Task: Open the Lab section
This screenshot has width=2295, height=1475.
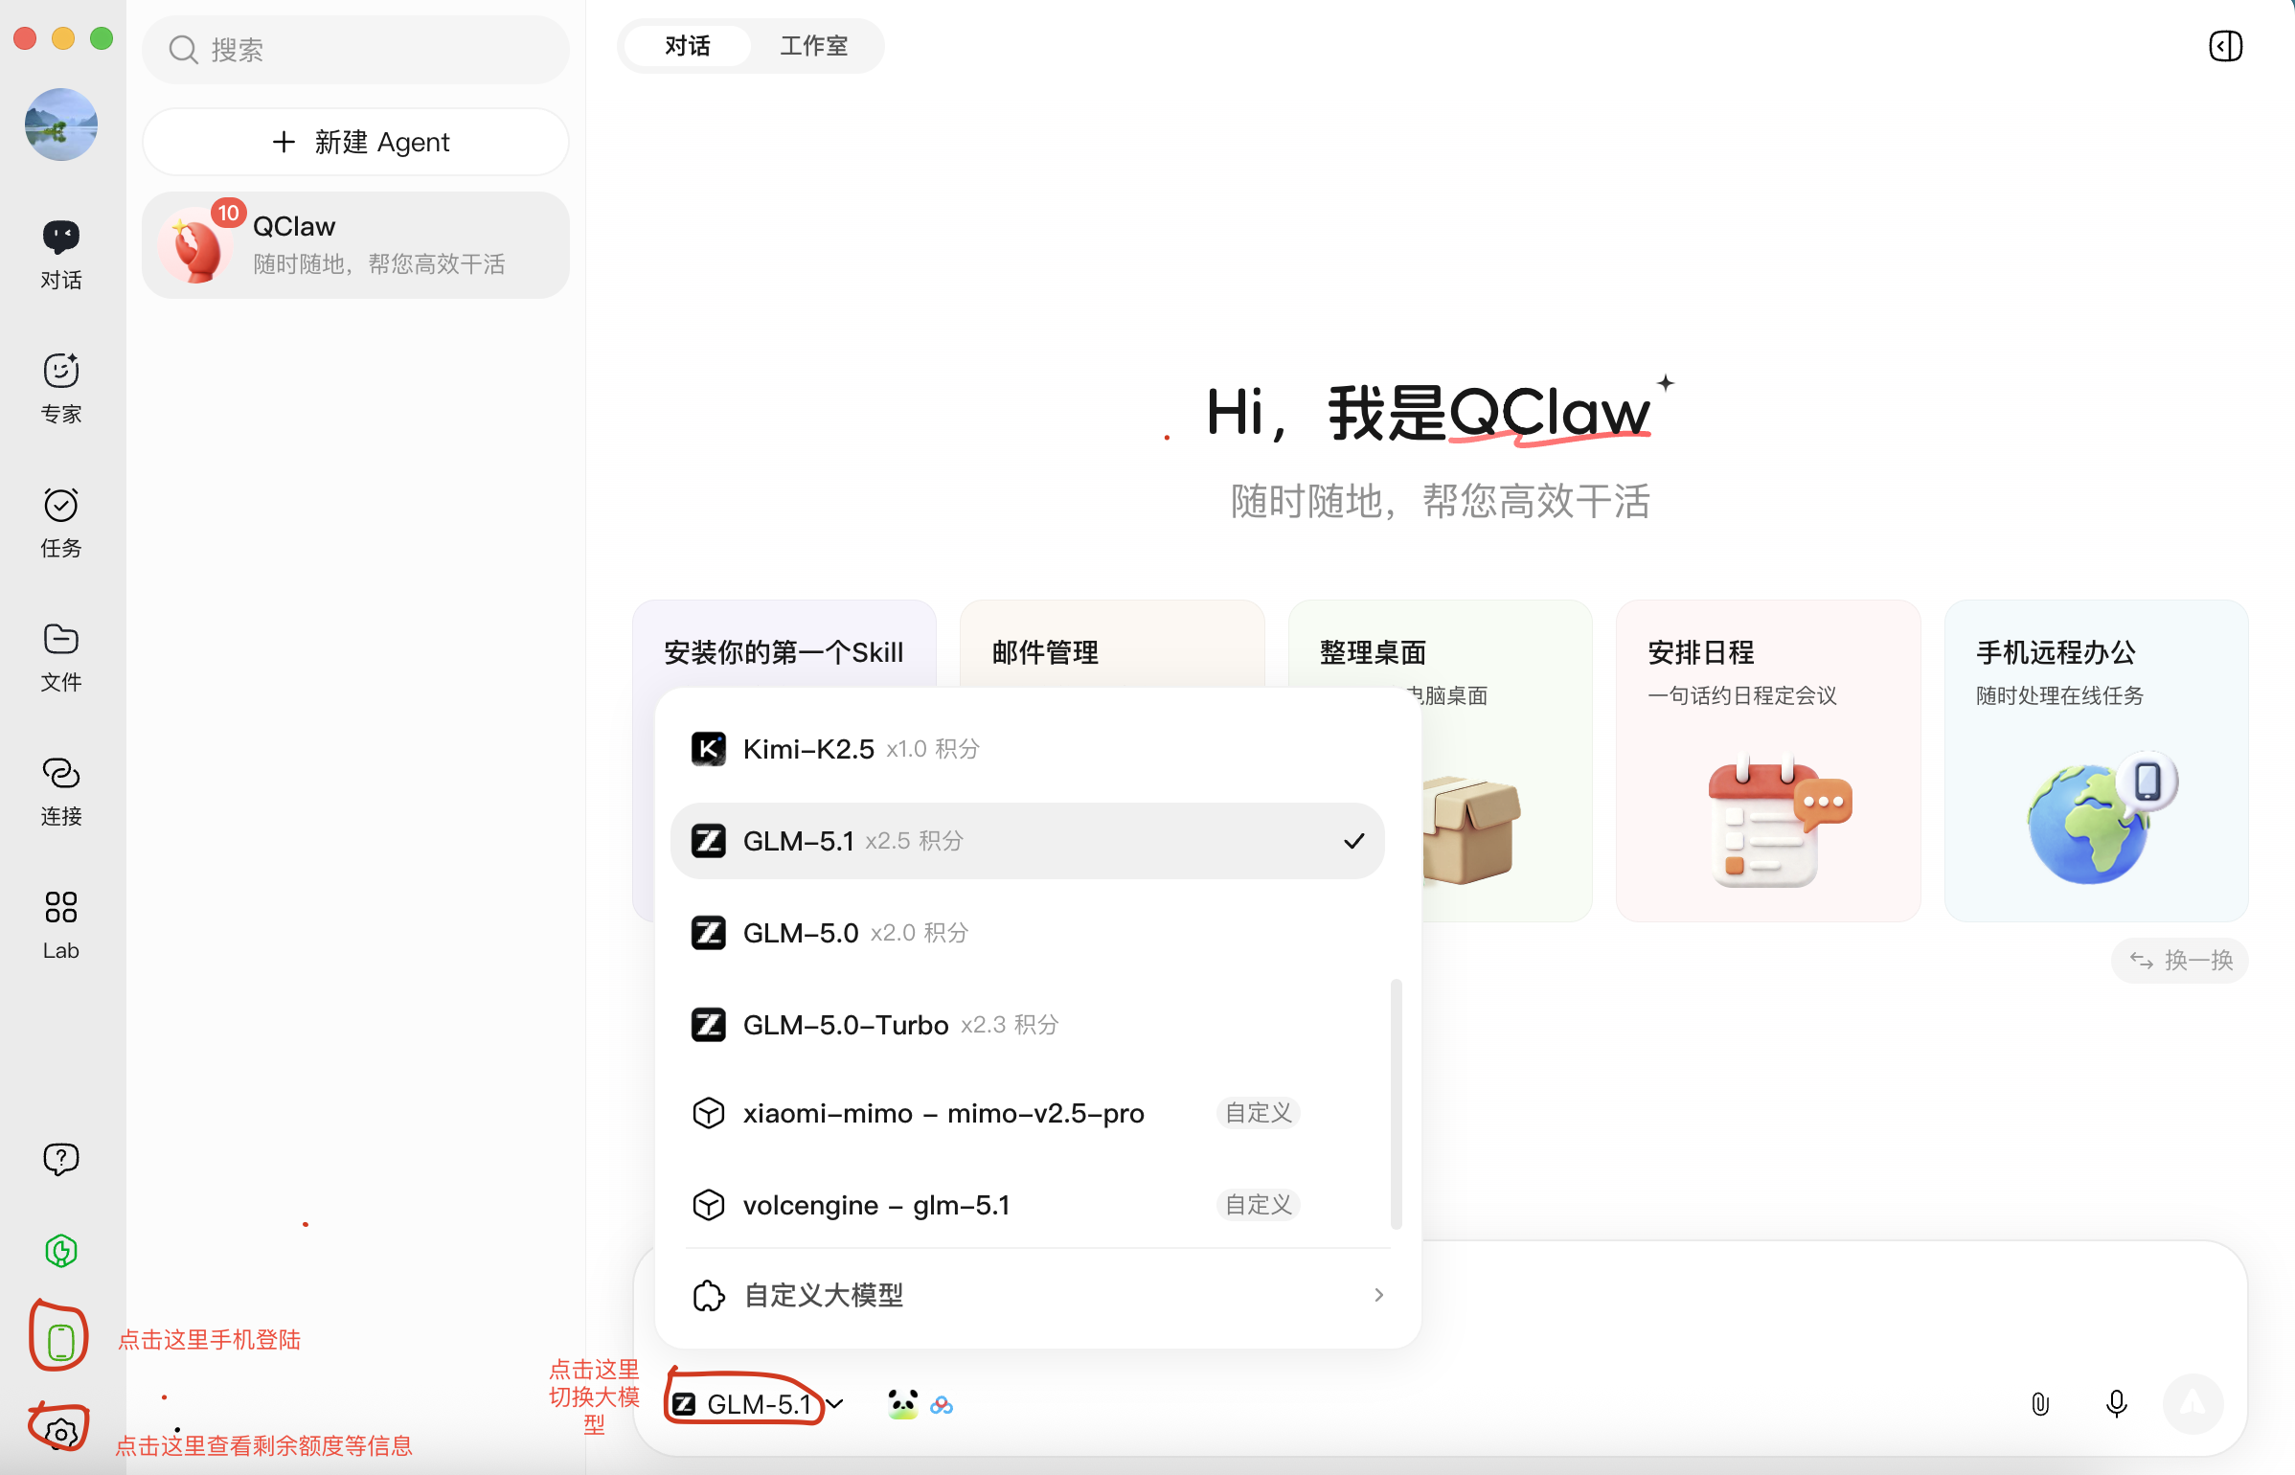Action: point(61,925)
